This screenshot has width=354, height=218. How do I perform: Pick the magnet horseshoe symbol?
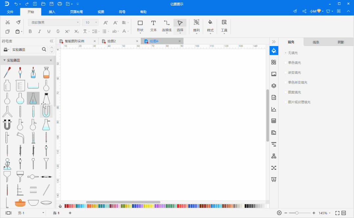point(7,125)
